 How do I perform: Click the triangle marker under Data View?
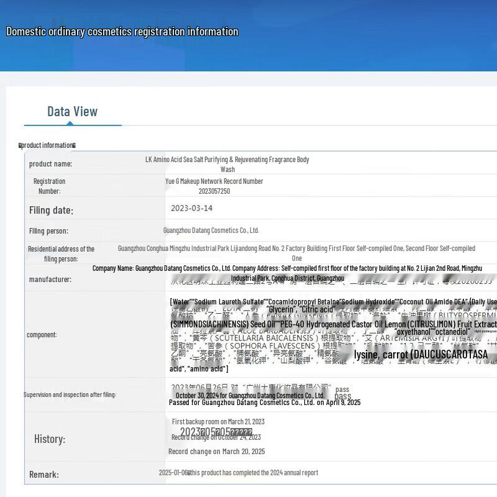(70, 123)
